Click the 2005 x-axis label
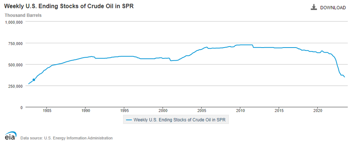Image resolution: width=353 pixels, height=143 pixels. coord(201,111)
